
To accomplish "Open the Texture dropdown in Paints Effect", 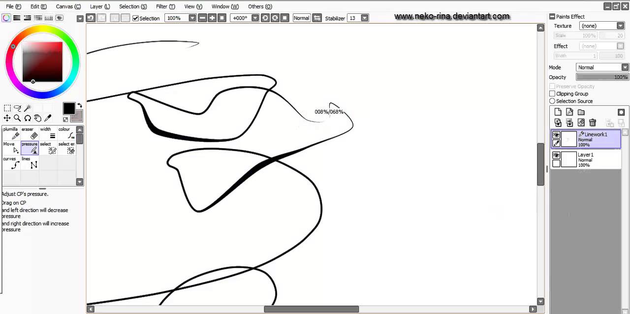I will click(x=620, y=26).
